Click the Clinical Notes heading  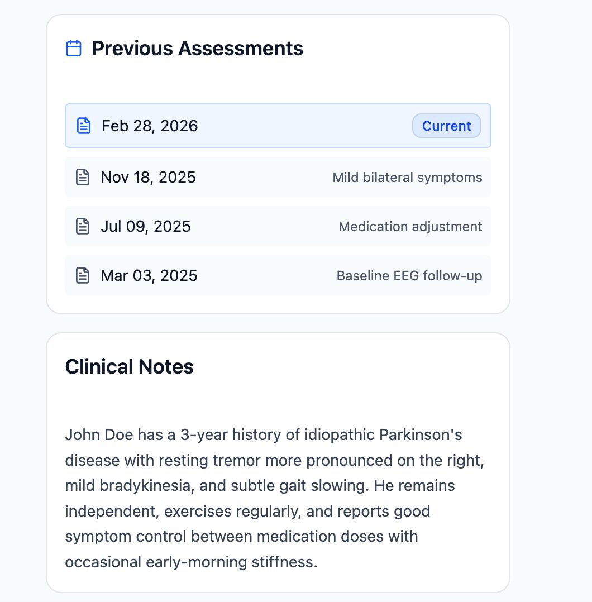coord(130,367)
